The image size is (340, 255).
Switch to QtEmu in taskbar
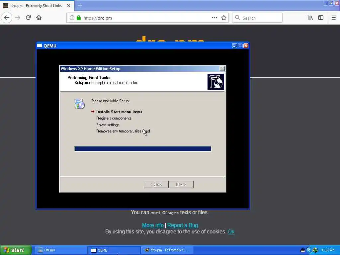coord(60,250)
